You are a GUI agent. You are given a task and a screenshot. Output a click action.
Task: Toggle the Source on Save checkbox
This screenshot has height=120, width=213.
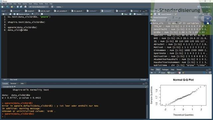(x=17, y=14)
